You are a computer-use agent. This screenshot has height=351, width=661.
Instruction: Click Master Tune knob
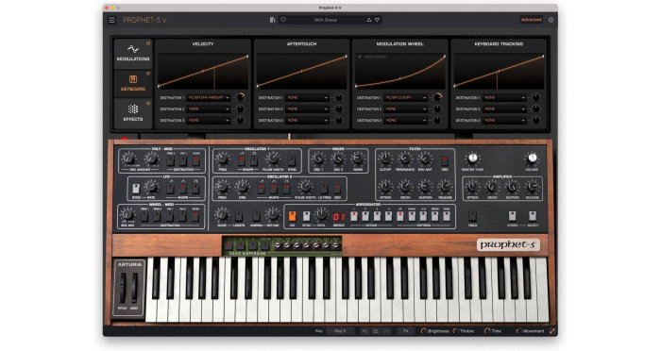click(472, 159)
